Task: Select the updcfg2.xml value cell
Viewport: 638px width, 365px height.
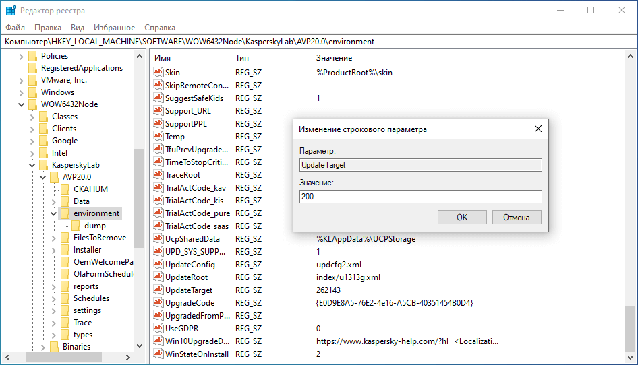Action: (339, 265)
